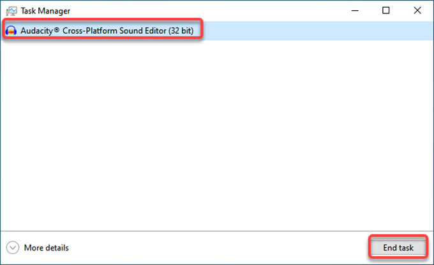This screenshot has height=265, width=434.
Task: Click empty footer space between More details and End task
Action: tap(219, 248)
